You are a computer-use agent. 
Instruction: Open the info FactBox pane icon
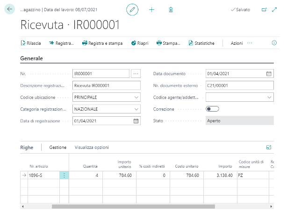coord(274,43)
